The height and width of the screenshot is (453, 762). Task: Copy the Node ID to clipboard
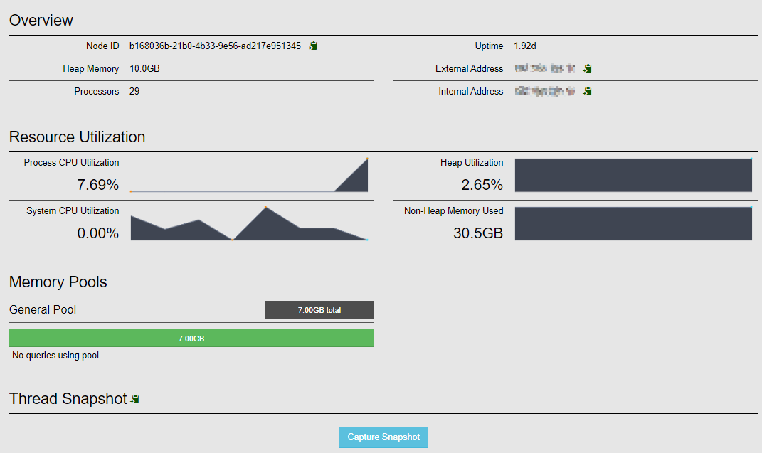313,46
